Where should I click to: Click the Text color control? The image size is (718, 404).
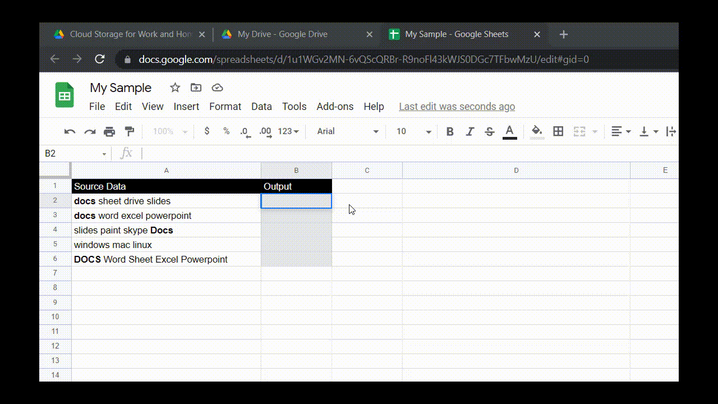(509, 131)
